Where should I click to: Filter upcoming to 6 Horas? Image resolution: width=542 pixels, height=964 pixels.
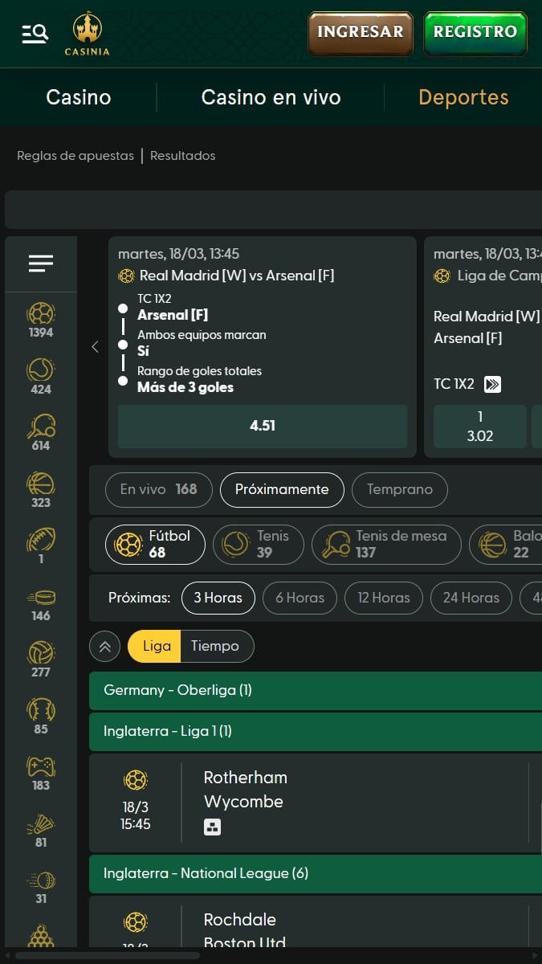(300, 598)
